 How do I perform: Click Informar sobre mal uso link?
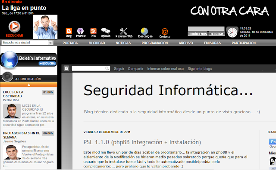[166, 69]
